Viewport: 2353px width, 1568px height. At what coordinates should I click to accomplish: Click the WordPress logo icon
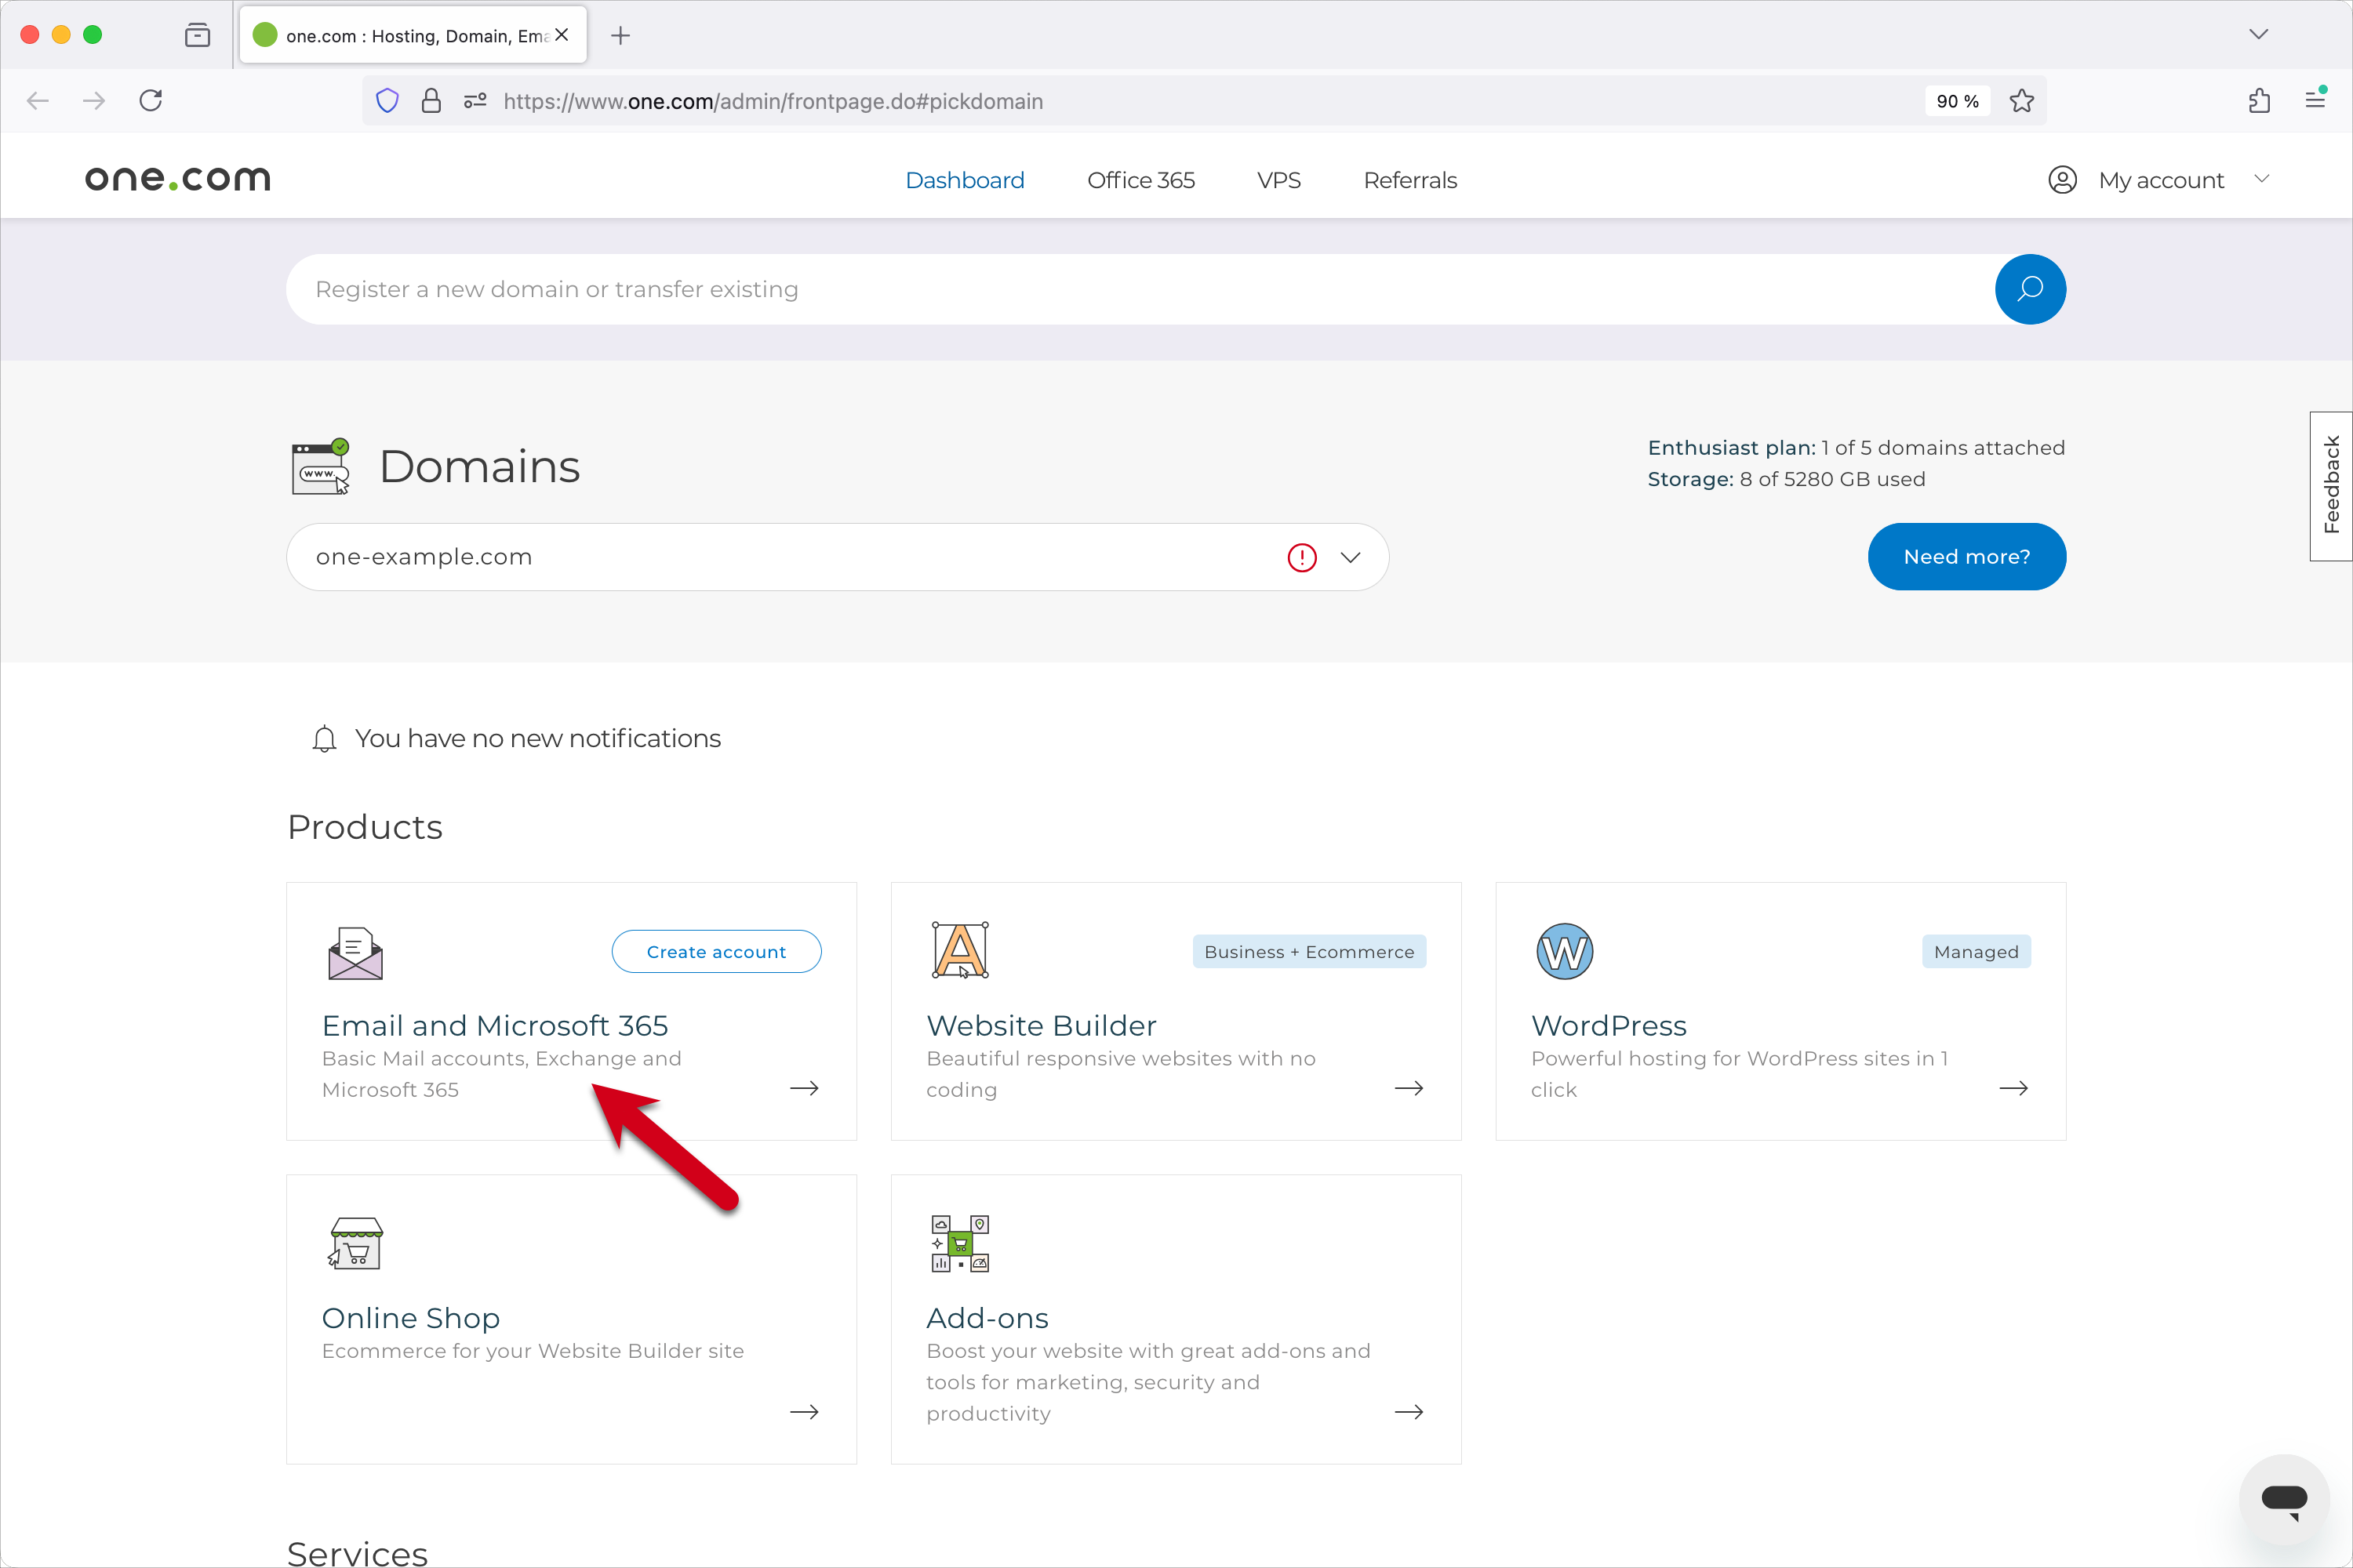pyautogui.click(x=1564, y=951)
